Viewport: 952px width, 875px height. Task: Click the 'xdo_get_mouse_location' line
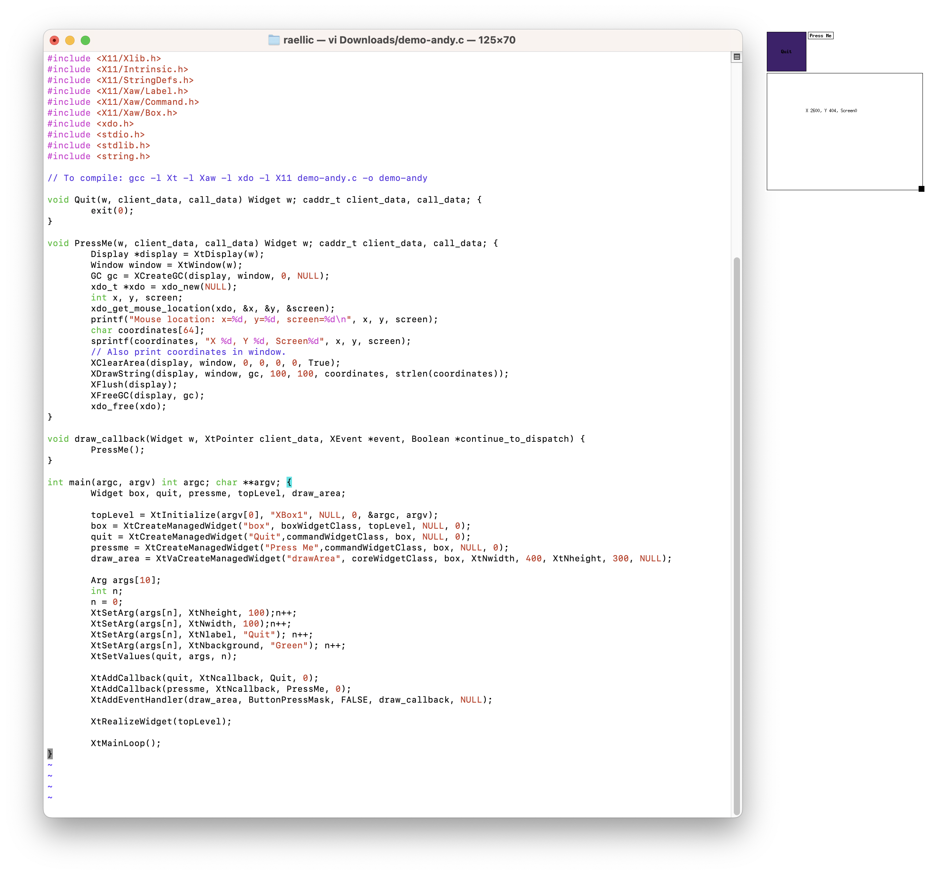(213, 309)
